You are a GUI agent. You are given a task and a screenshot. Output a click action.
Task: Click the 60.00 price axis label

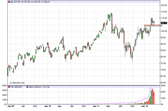(164, 83)
